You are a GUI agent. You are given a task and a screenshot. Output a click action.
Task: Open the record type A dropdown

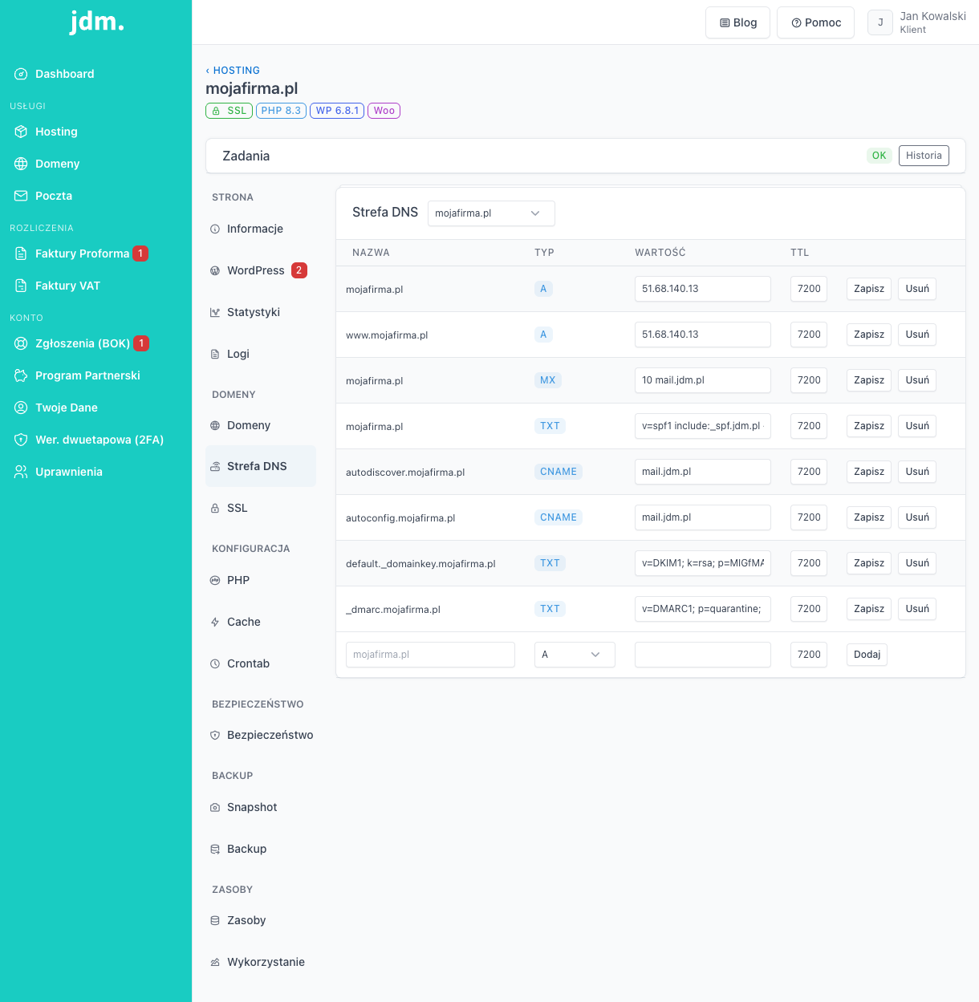[575, 655]
